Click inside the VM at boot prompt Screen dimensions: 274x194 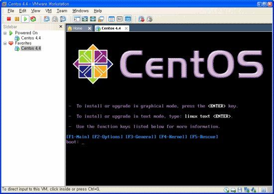click(x=83, y=142)
